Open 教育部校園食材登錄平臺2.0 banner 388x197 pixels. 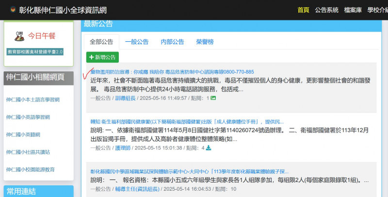point(35,52)
